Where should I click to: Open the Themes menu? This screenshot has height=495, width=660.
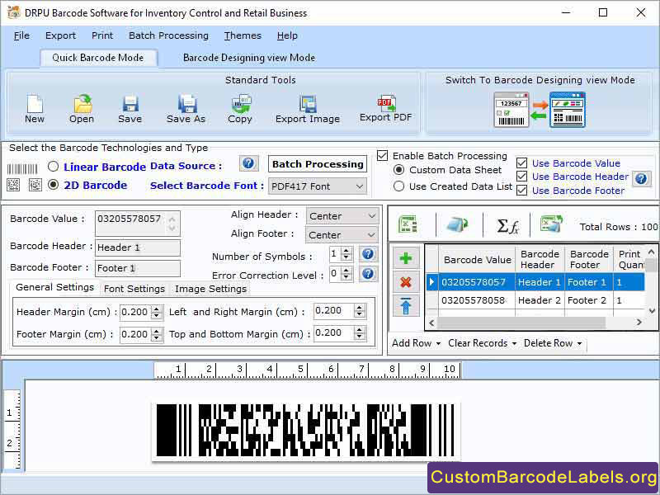pyautogui.click(x=242, y=35)
